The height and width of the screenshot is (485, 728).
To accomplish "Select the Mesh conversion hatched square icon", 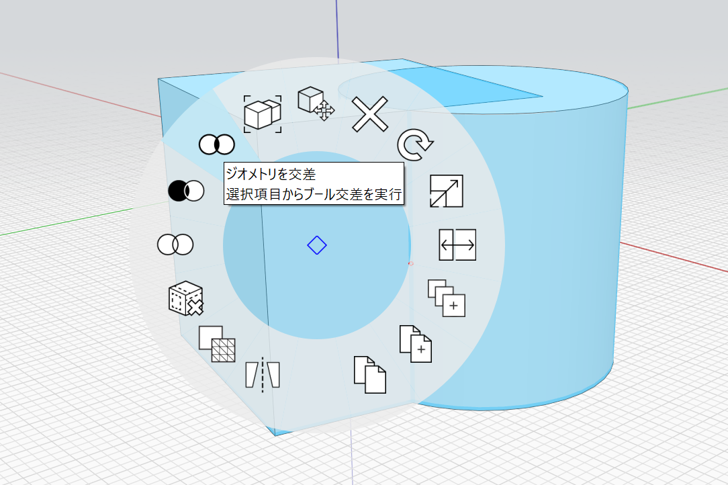I will click(218, 344).
